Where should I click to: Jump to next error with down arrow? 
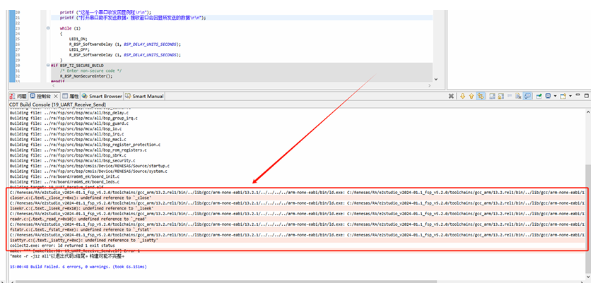tap(463, 96)
